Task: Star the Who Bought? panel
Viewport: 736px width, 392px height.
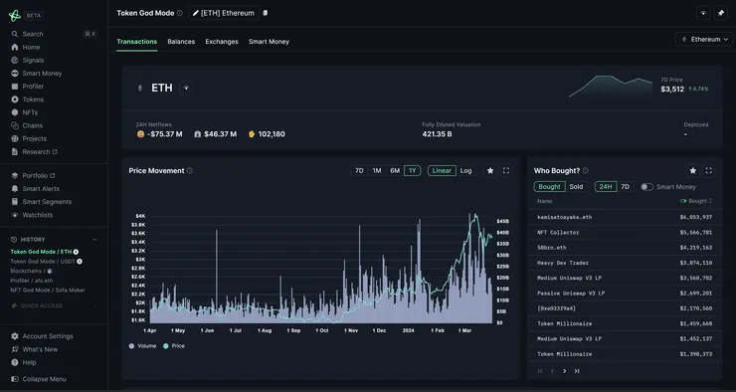Action: (693, 171)
